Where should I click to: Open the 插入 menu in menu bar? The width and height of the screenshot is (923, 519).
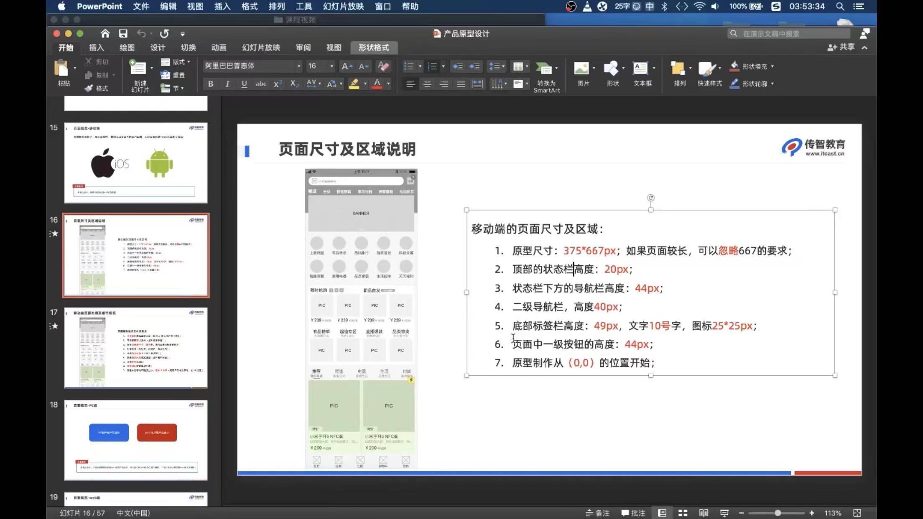point(222,6)
